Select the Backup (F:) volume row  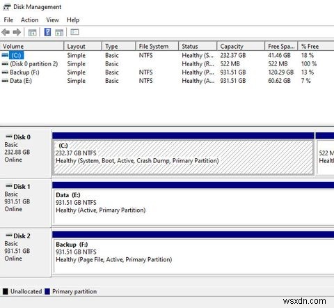pyautogui.click(x=167, y=72)
